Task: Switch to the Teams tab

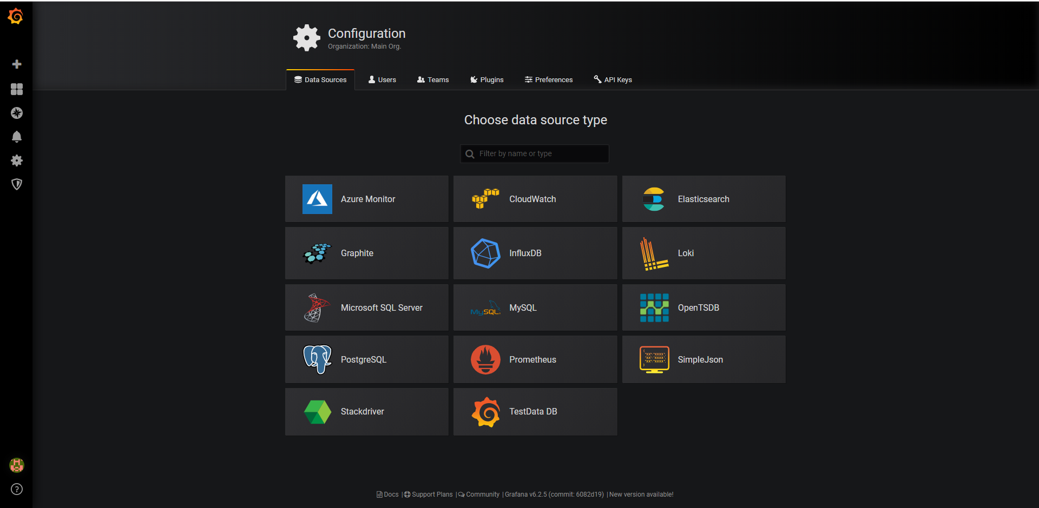Action: [x=433, y=79]
